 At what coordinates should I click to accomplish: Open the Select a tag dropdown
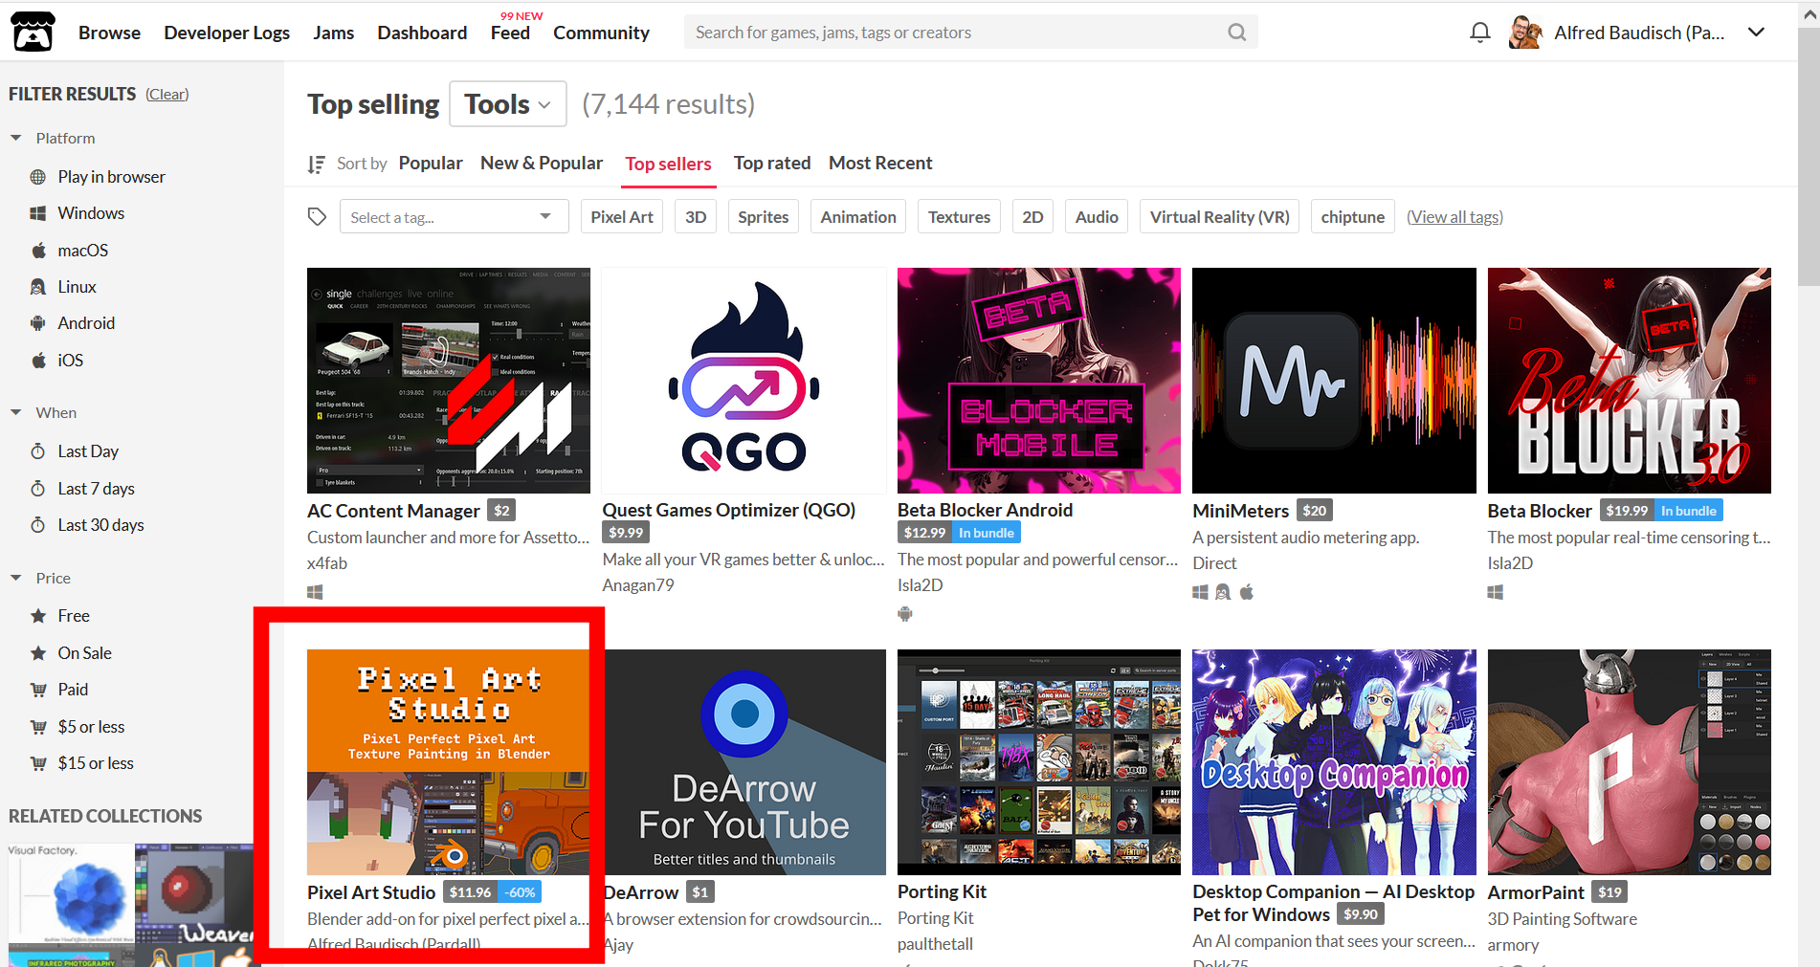point(454,217)
